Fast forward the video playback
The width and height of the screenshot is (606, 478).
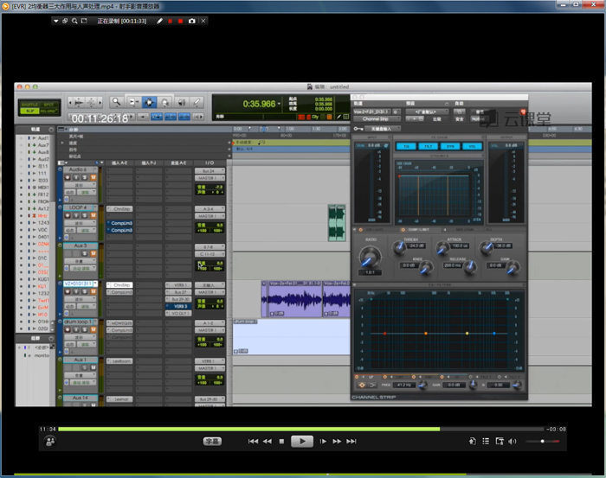(337, 442)
